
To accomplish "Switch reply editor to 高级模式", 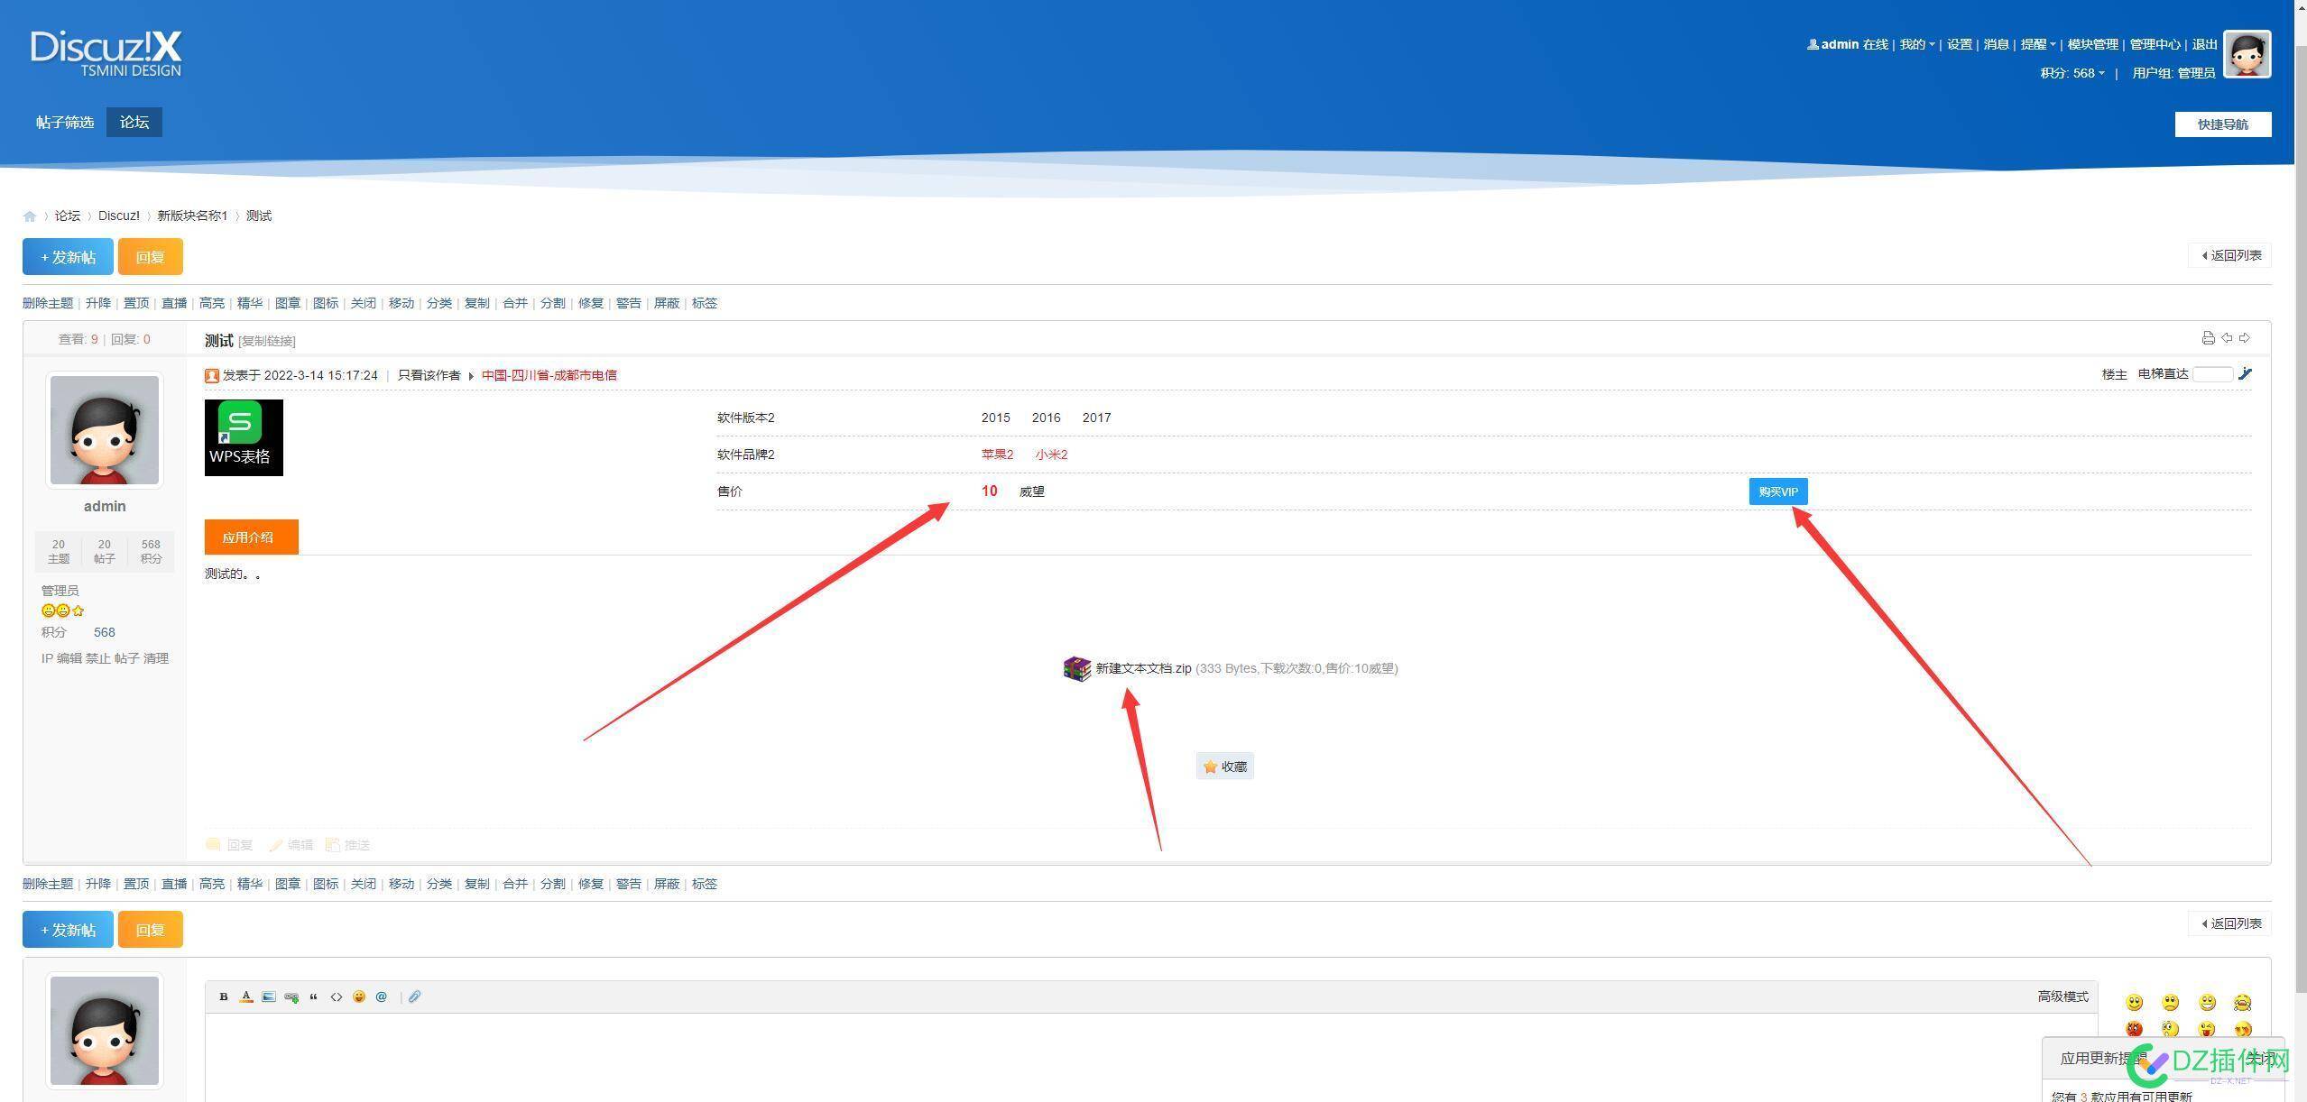I will (x=2062, y=996).
